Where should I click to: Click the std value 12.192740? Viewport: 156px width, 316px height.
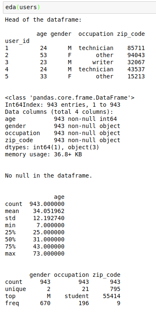(x=49, y=218)
